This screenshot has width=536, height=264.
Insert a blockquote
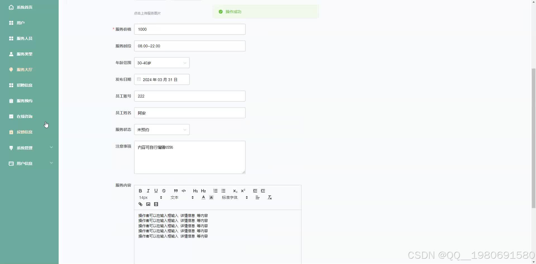pyautogui.click(x=176, y=191)
